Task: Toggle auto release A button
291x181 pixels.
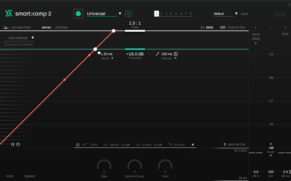Action: point(176,54)
